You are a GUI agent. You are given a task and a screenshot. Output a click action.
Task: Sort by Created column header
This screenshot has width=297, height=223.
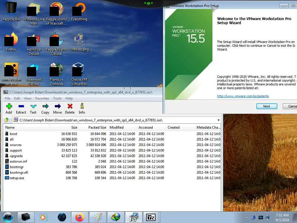pyautogui.click(x=180, y=127)
